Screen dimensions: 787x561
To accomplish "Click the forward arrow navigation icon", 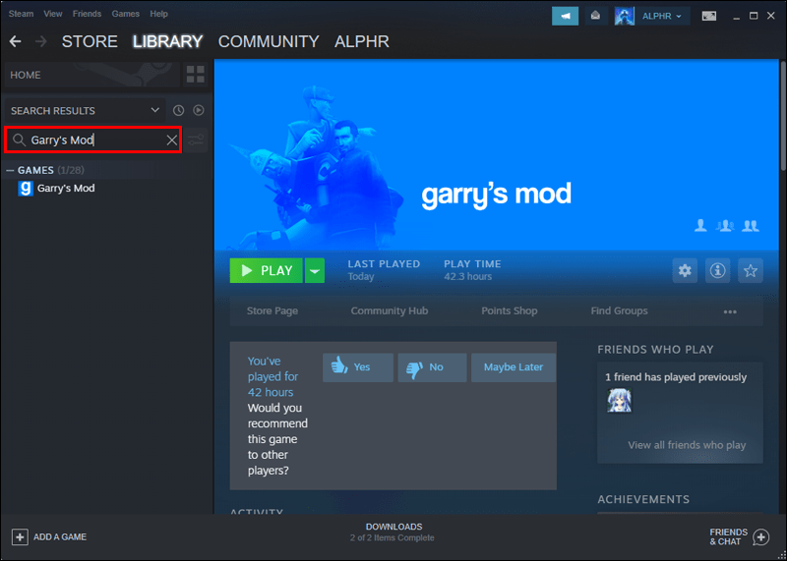I will coord(40,41).
